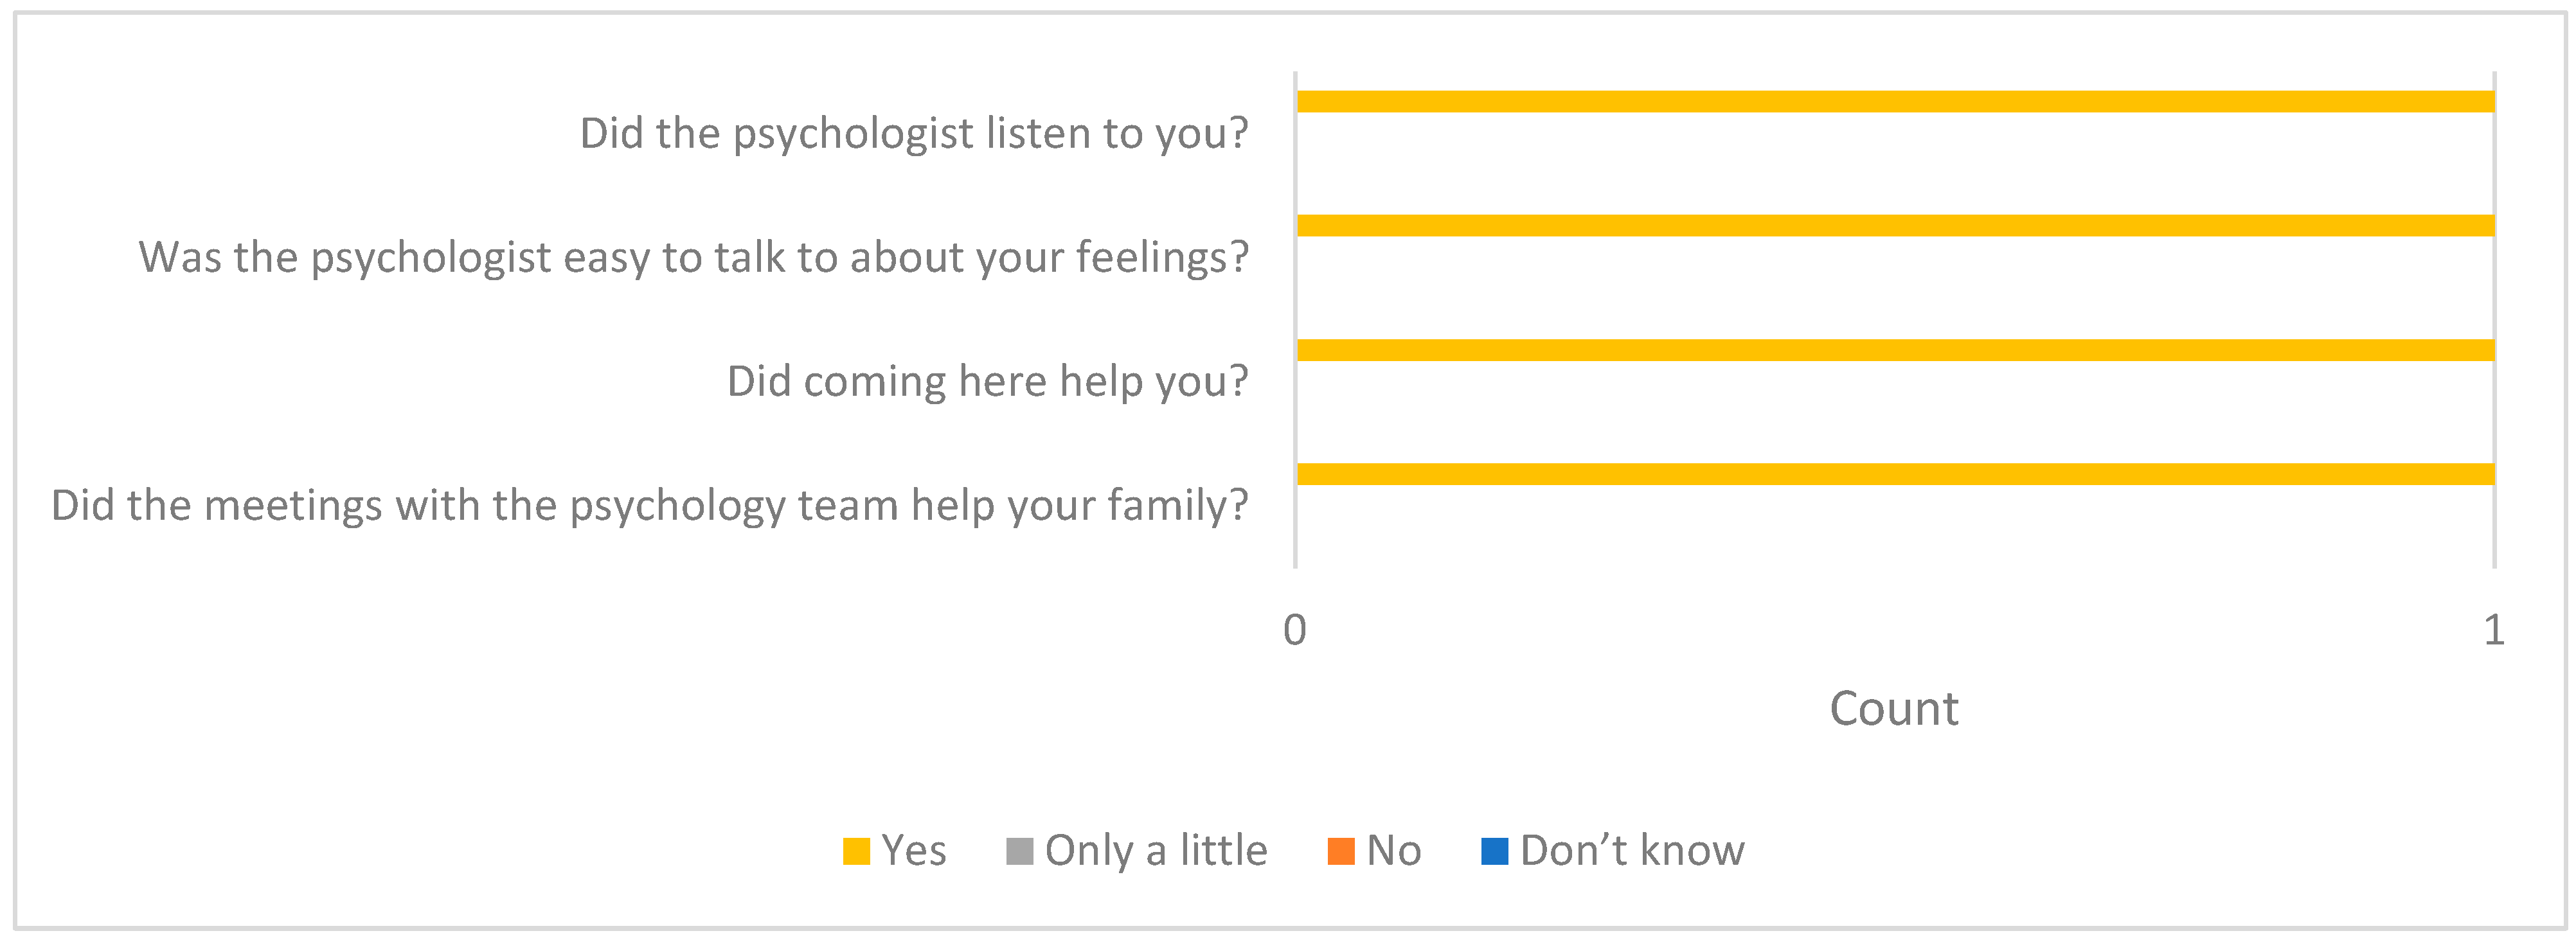The width and height of the screenshot is (2576, 940).
Task: Select the 'Did the psychologist listen to you?' label
Action: 913,134
